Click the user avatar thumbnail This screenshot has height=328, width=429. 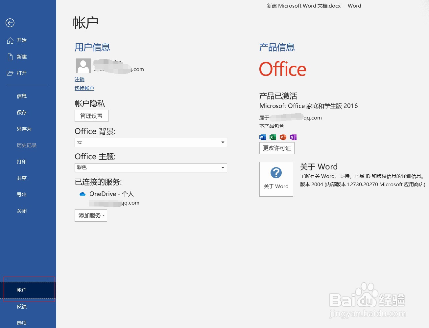pos(83,66)
